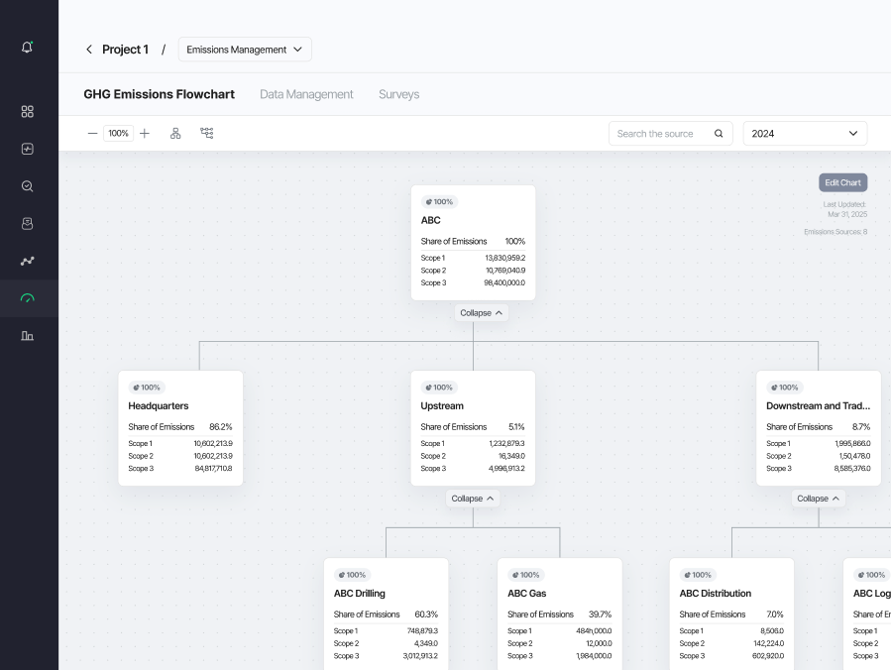The image size is (891, 670).
Task: Click Headquarters Scope 3 value 84,817,710.8
Action: [x=214, y=469]
